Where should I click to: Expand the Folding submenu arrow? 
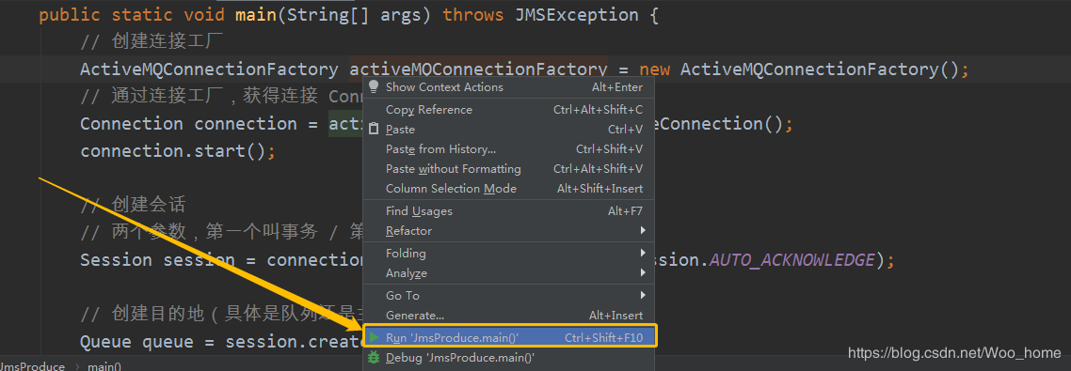[x=643, y=253]
